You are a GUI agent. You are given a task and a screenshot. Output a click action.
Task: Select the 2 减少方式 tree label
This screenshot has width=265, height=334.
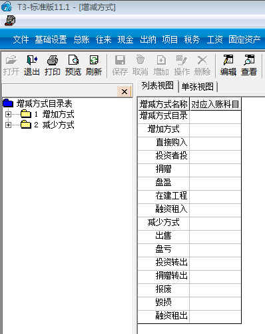coord(54,125)
